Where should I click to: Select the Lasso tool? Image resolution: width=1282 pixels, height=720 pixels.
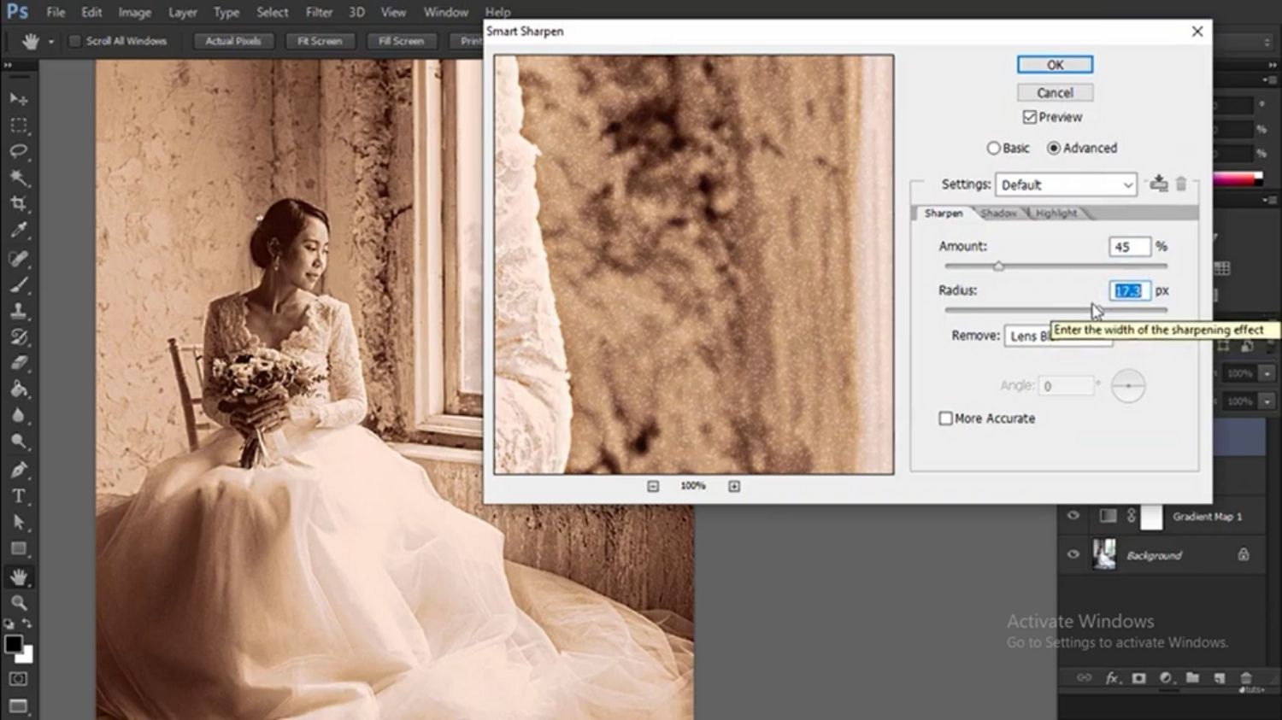click(x=18, y=151)
